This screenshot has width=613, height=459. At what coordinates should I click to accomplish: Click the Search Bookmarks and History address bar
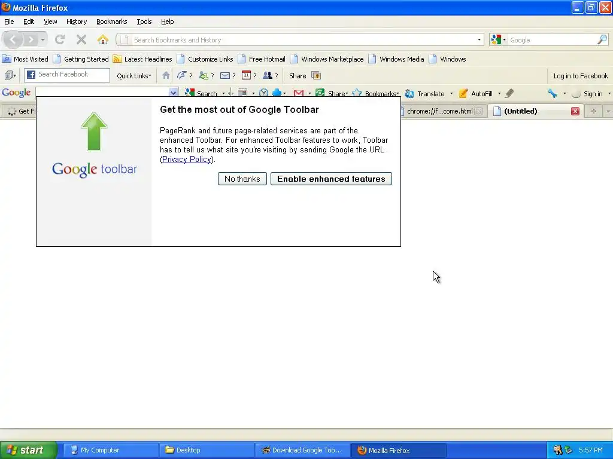click(x=299, y=40)
